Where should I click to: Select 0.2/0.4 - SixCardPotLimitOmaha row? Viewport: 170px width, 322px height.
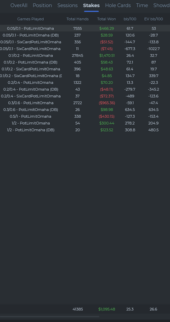pyautogui.click(x=85, y=96)
